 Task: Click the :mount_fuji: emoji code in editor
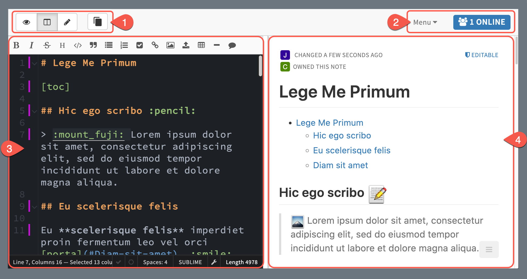89,135
